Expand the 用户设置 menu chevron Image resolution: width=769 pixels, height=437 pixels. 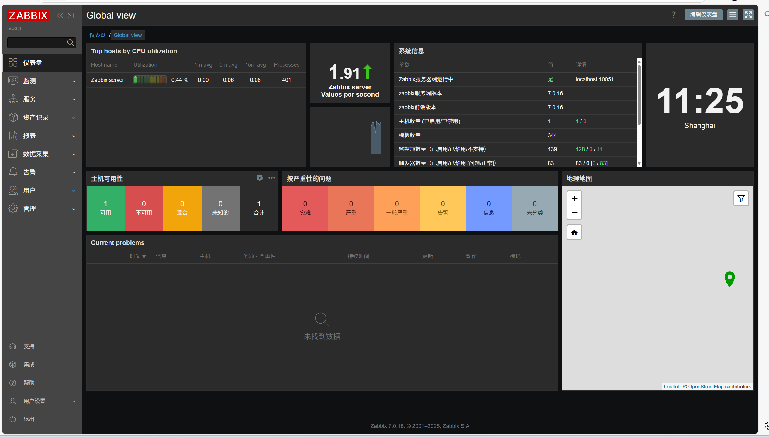tap(74, 401)
